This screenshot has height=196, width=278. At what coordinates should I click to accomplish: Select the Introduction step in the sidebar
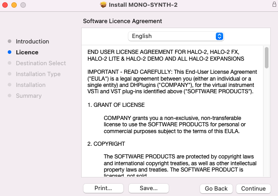[x=32, y=41]
